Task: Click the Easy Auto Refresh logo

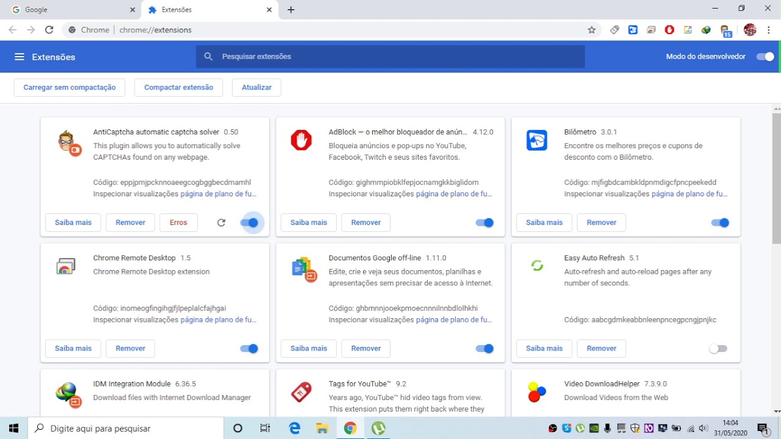Action: (x=537, y=266)
